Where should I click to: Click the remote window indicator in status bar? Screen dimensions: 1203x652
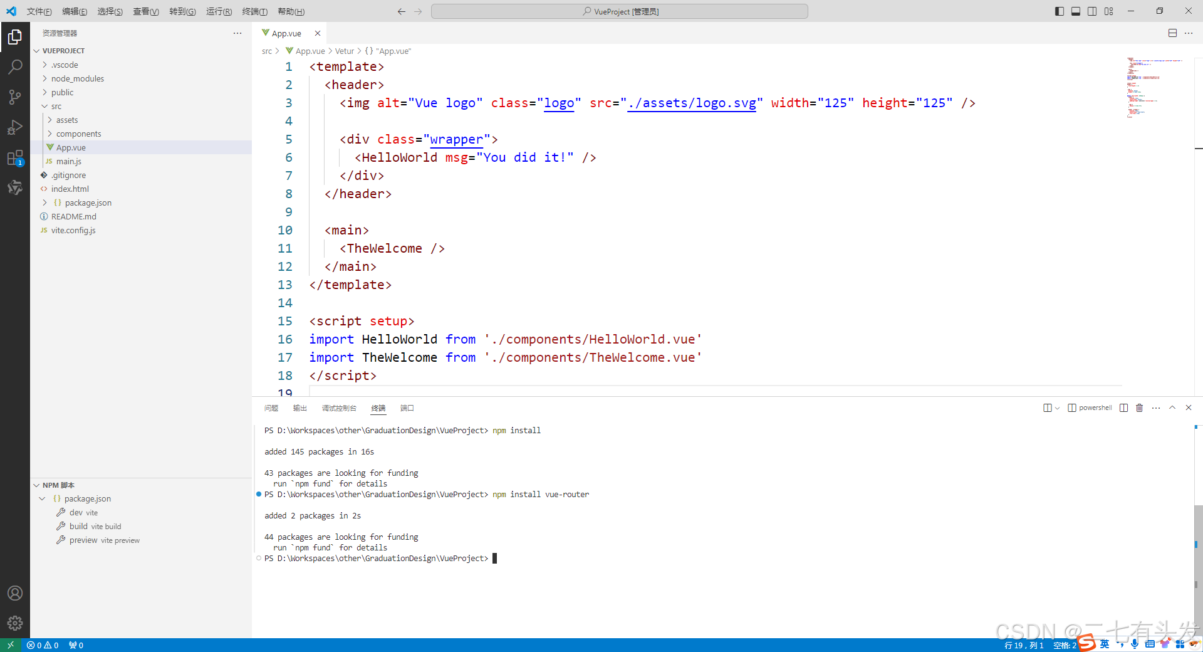(x=11, y=645)
